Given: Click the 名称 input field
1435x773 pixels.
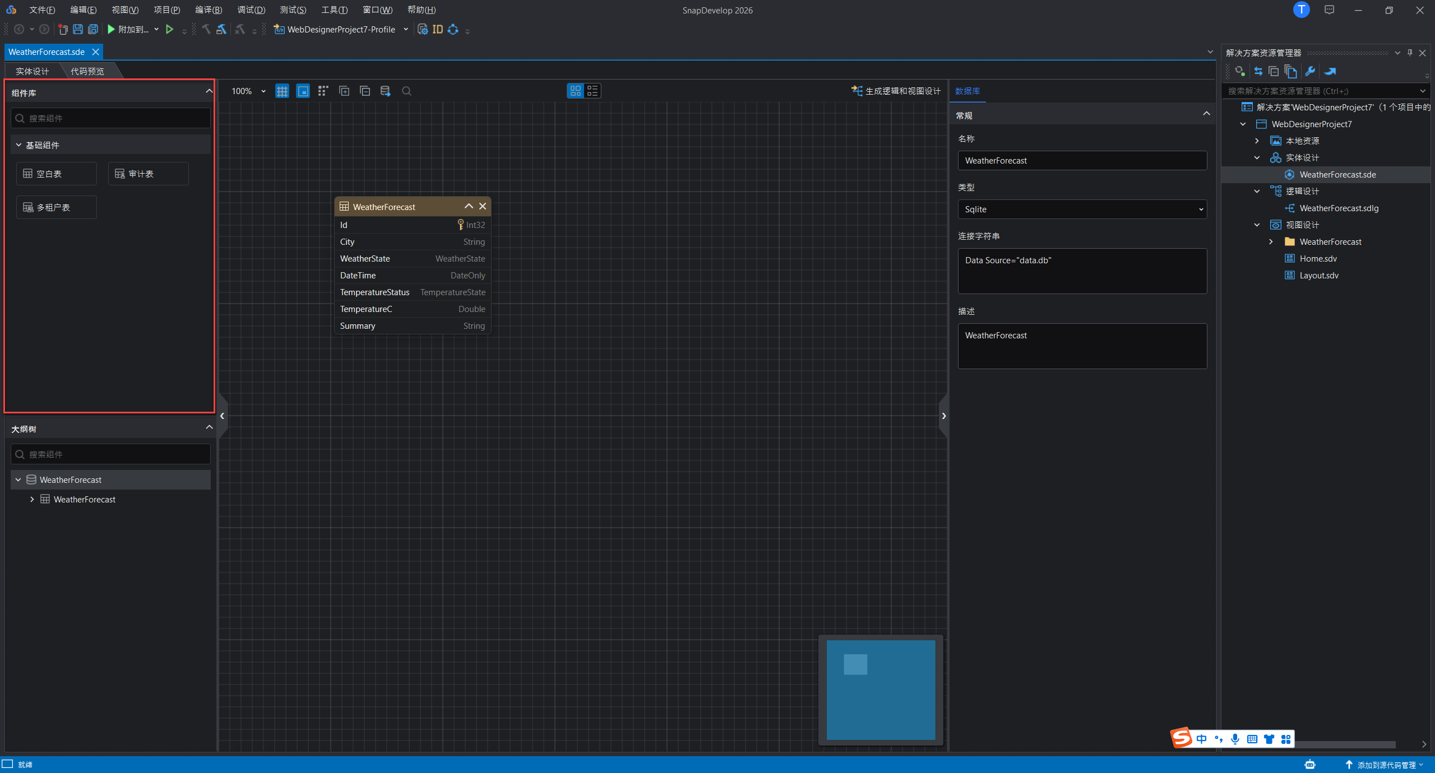Looking at the screenshot, I should tap(1082, 160).
